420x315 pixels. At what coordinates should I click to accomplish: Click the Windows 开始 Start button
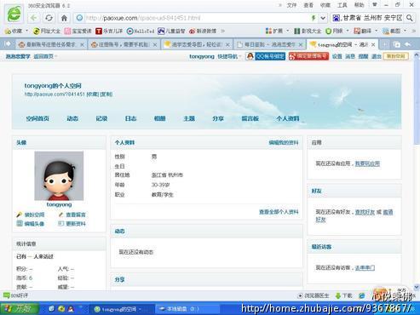(20, 308)
